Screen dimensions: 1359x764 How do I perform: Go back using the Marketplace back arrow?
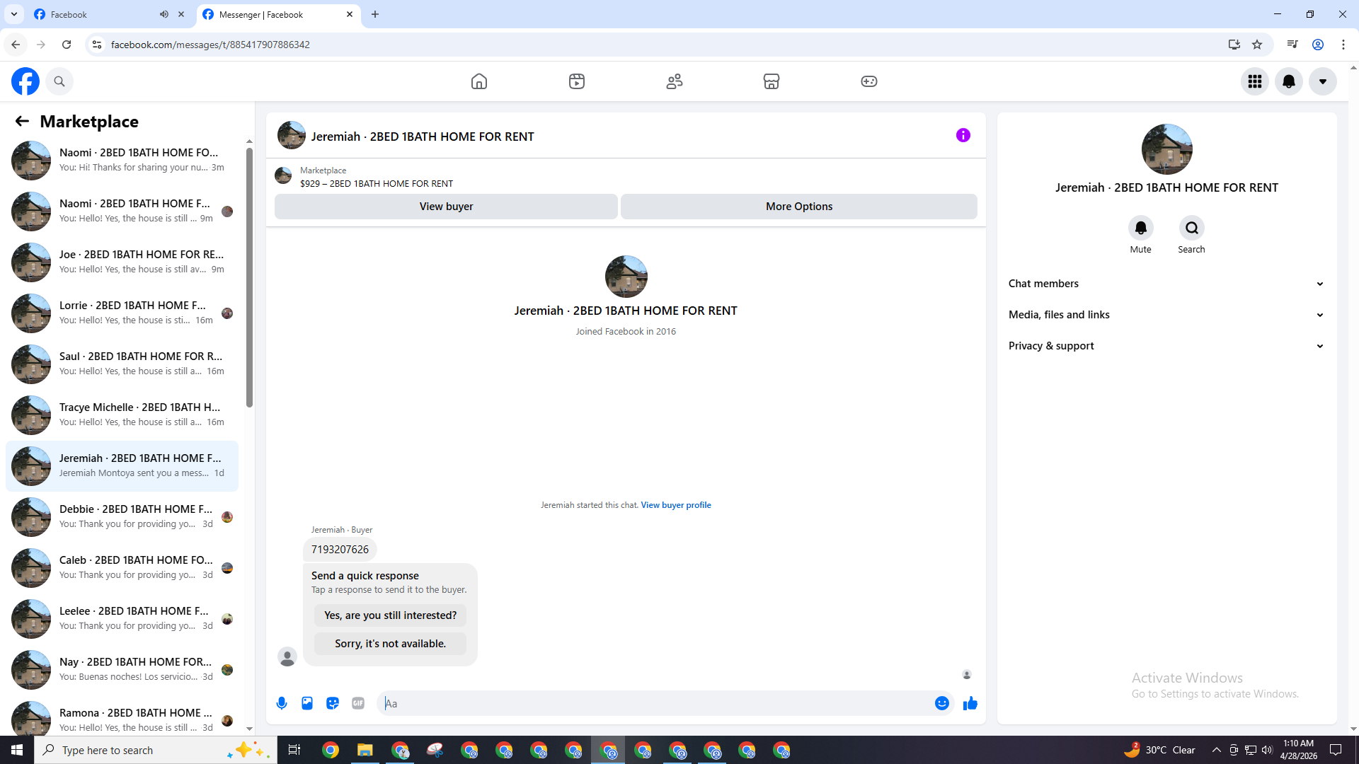tap(22, 122)
